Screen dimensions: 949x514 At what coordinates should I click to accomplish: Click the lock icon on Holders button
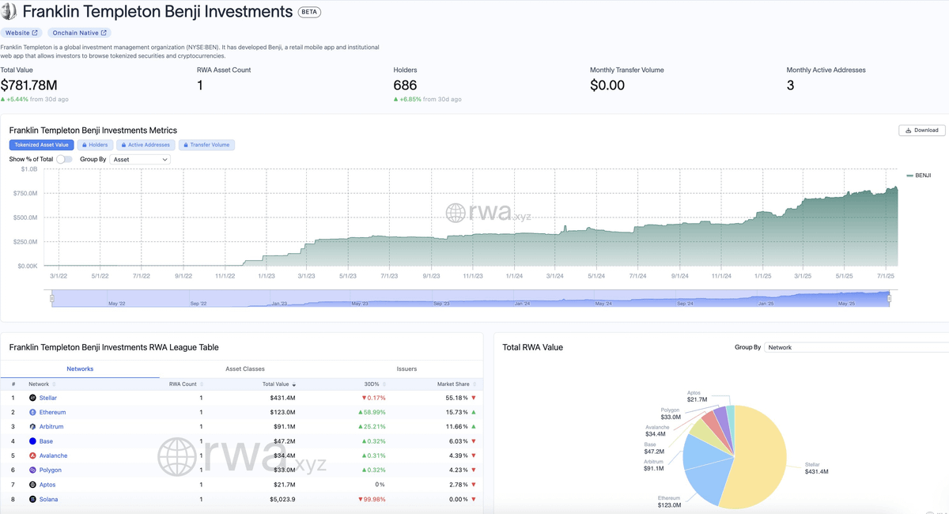coord(85,145)
